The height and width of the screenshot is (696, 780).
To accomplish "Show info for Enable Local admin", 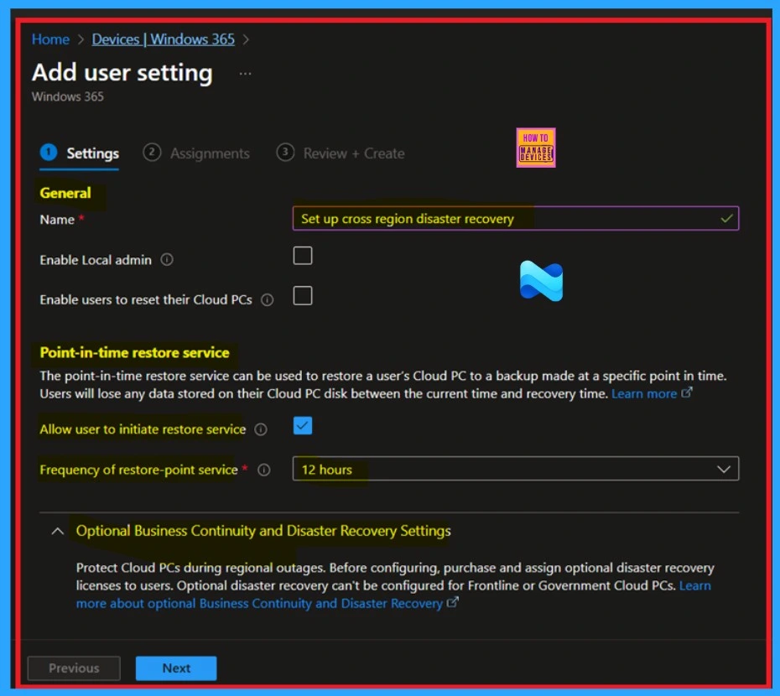I will click(167, 260).
